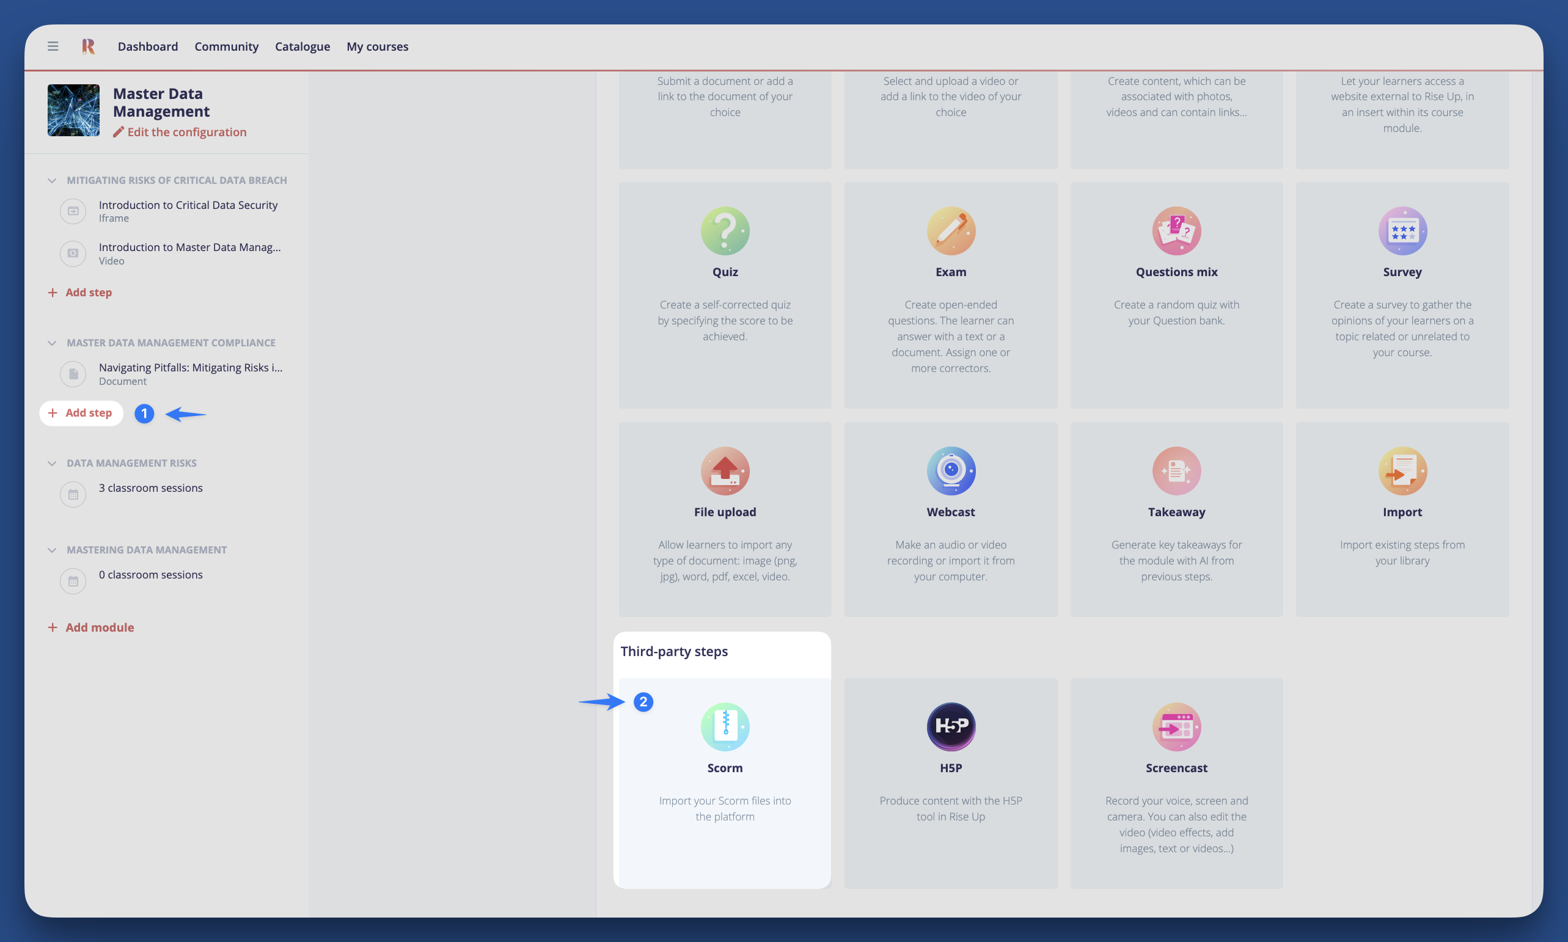Select the Quiz question-mark icon
This screenshot has height=942, width=1568.
point(725,230)
